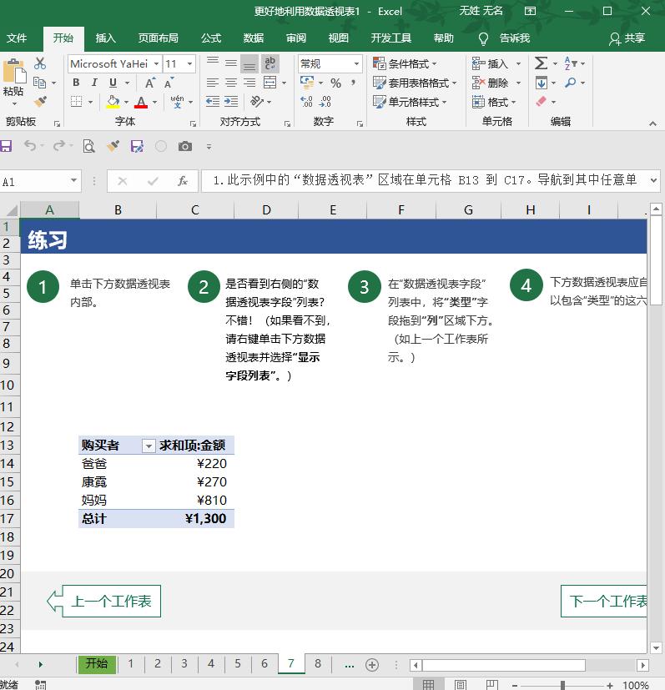
Task: Click the Fill down arrow icon
Action: pyautogui.click(x=542, y=83)
